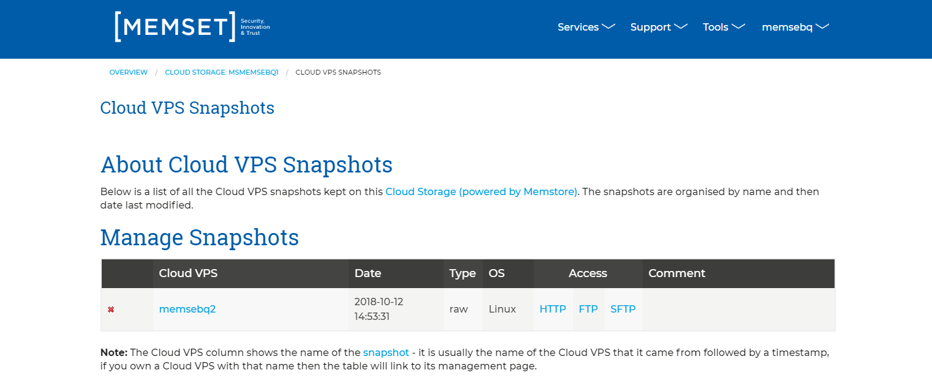The image size is (932, 378).
Task: Select the date 2018-10-12 14:53:31 cell
Action: [396, 309]
